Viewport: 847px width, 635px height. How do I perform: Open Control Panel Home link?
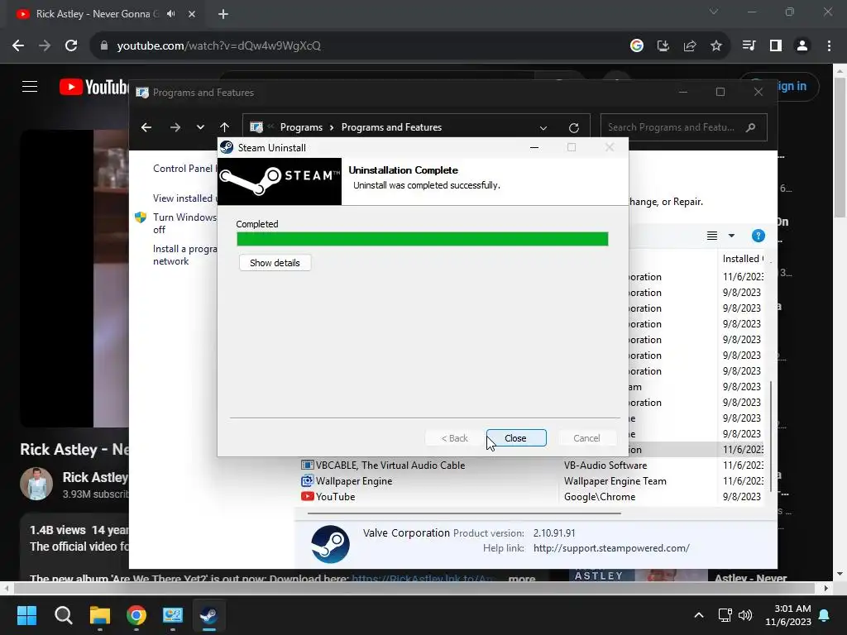pyautogui.click(x=184, y=169)
